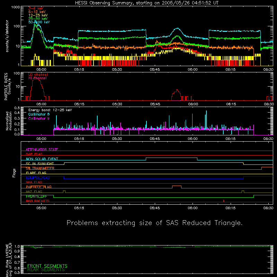Click the HESSI Observing Summary title text

click(146, 3)
